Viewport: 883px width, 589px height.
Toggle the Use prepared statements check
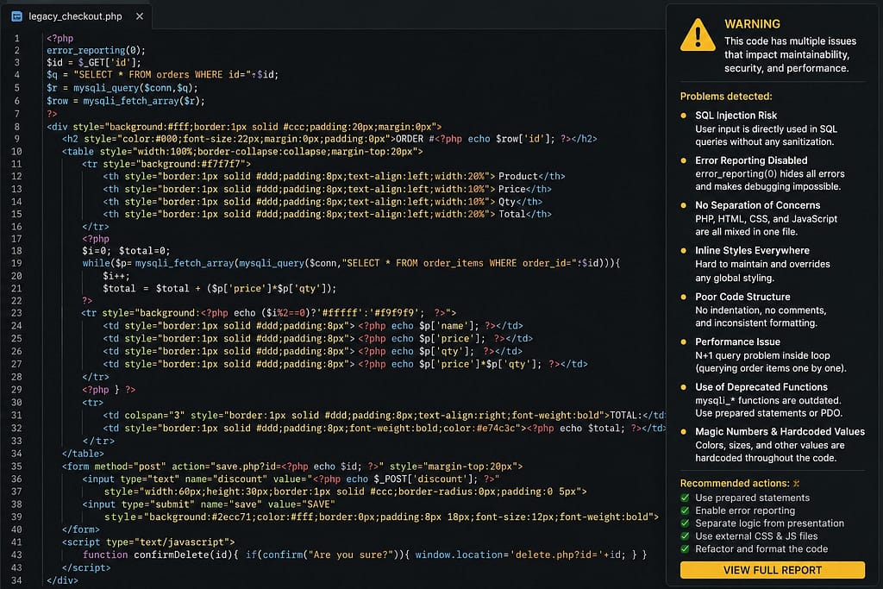pyautogui.click(x=685, y=498)
